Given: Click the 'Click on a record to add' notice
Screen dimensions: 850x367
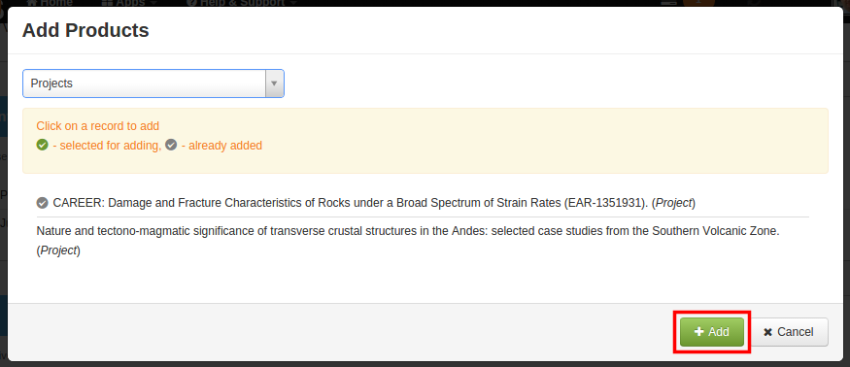Looking at the screenshot, I should 97,126.
